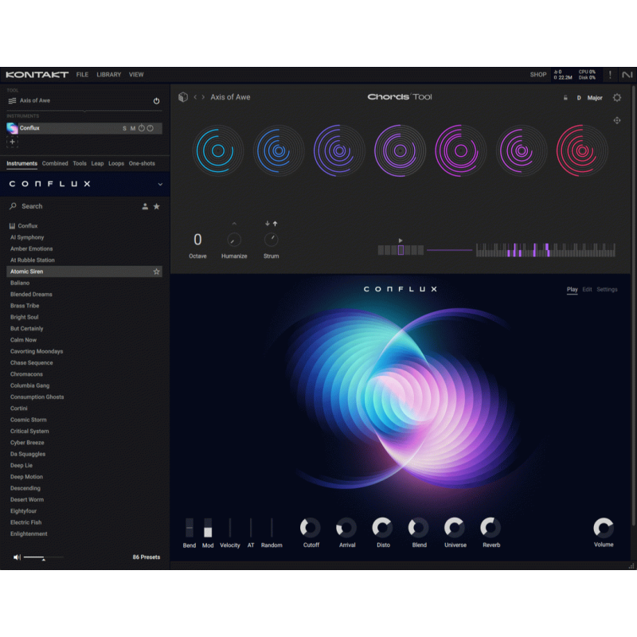Open the D key root dropdown
Image resolution: width=637 pixels, height=637 pixels.
coord(579,98)
